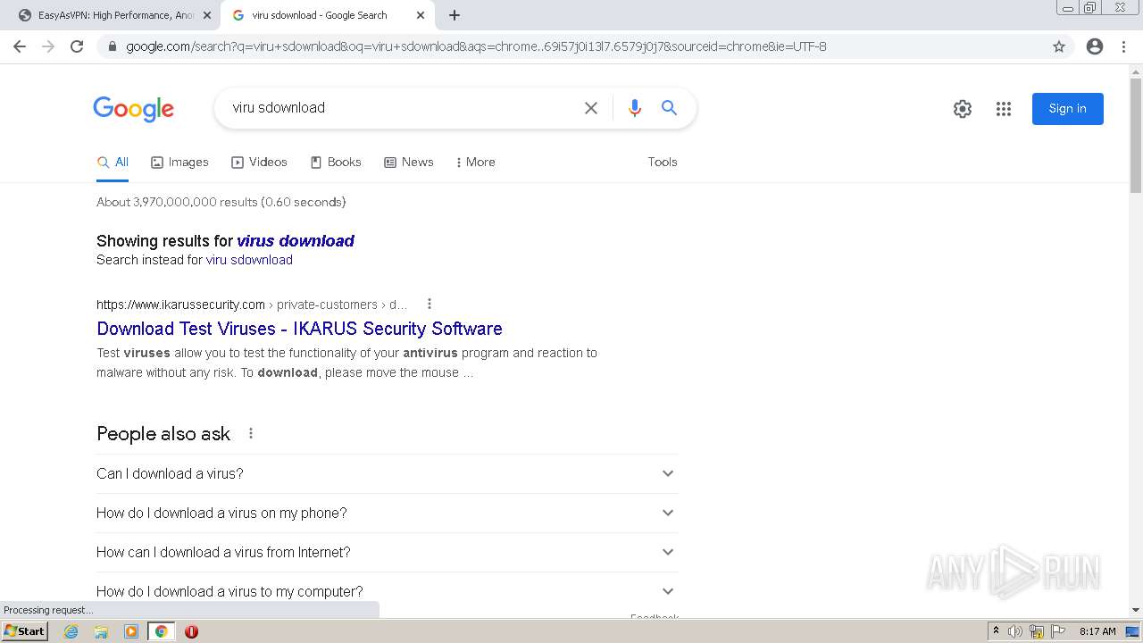Expand 'How do I download a virus to my computer?'

click(x=387, y=591)
